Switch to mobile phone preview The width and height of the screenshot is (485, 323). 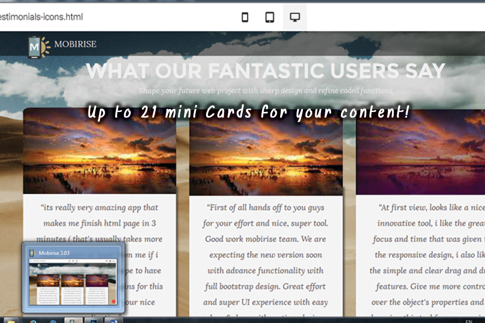click(x=245, y=17)
